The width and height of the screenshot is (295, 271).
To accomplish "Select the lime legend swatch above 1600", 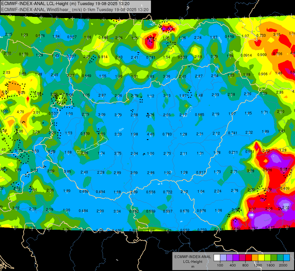I will (x=268, y=258).
